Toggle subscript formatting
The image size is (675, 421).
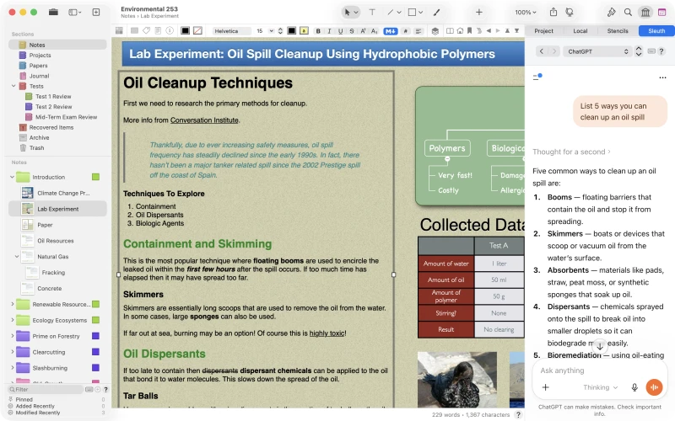[x=374, y=31]
